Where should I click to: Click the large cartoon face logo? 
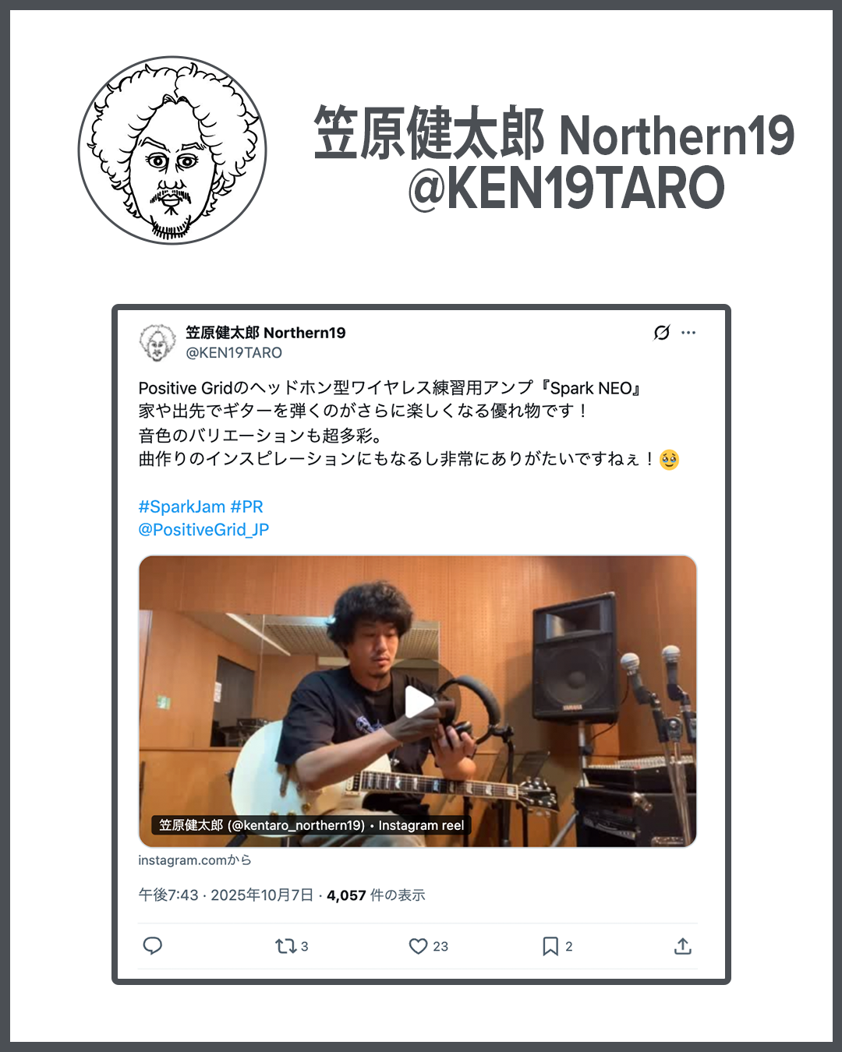point(172,150)
